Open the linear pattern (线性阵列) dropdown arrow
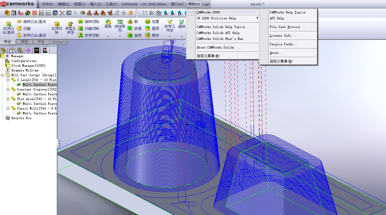 [120, 37]
